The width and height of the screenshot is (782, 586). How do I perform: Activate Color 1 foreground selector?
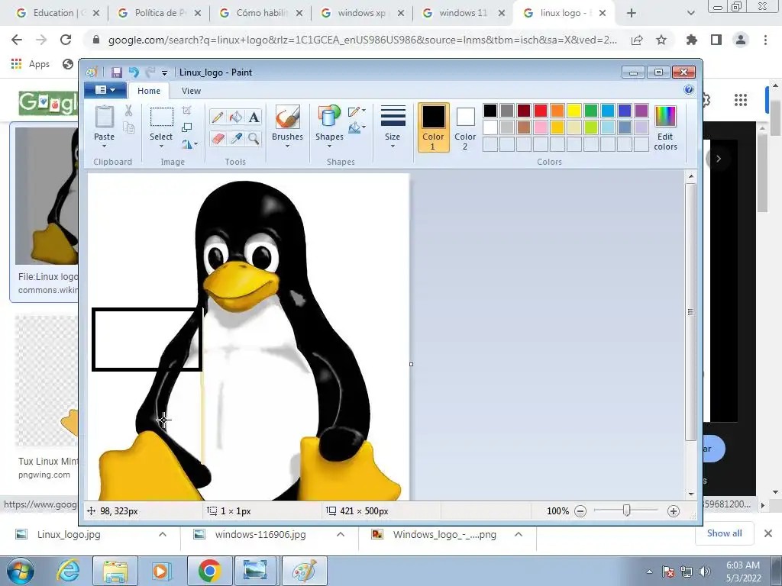tap(433, 127)
